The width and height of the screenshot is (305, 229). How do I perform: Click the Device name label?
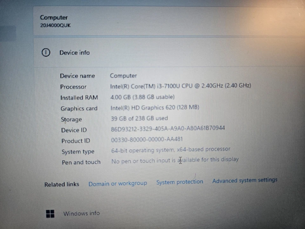[78, 76]
